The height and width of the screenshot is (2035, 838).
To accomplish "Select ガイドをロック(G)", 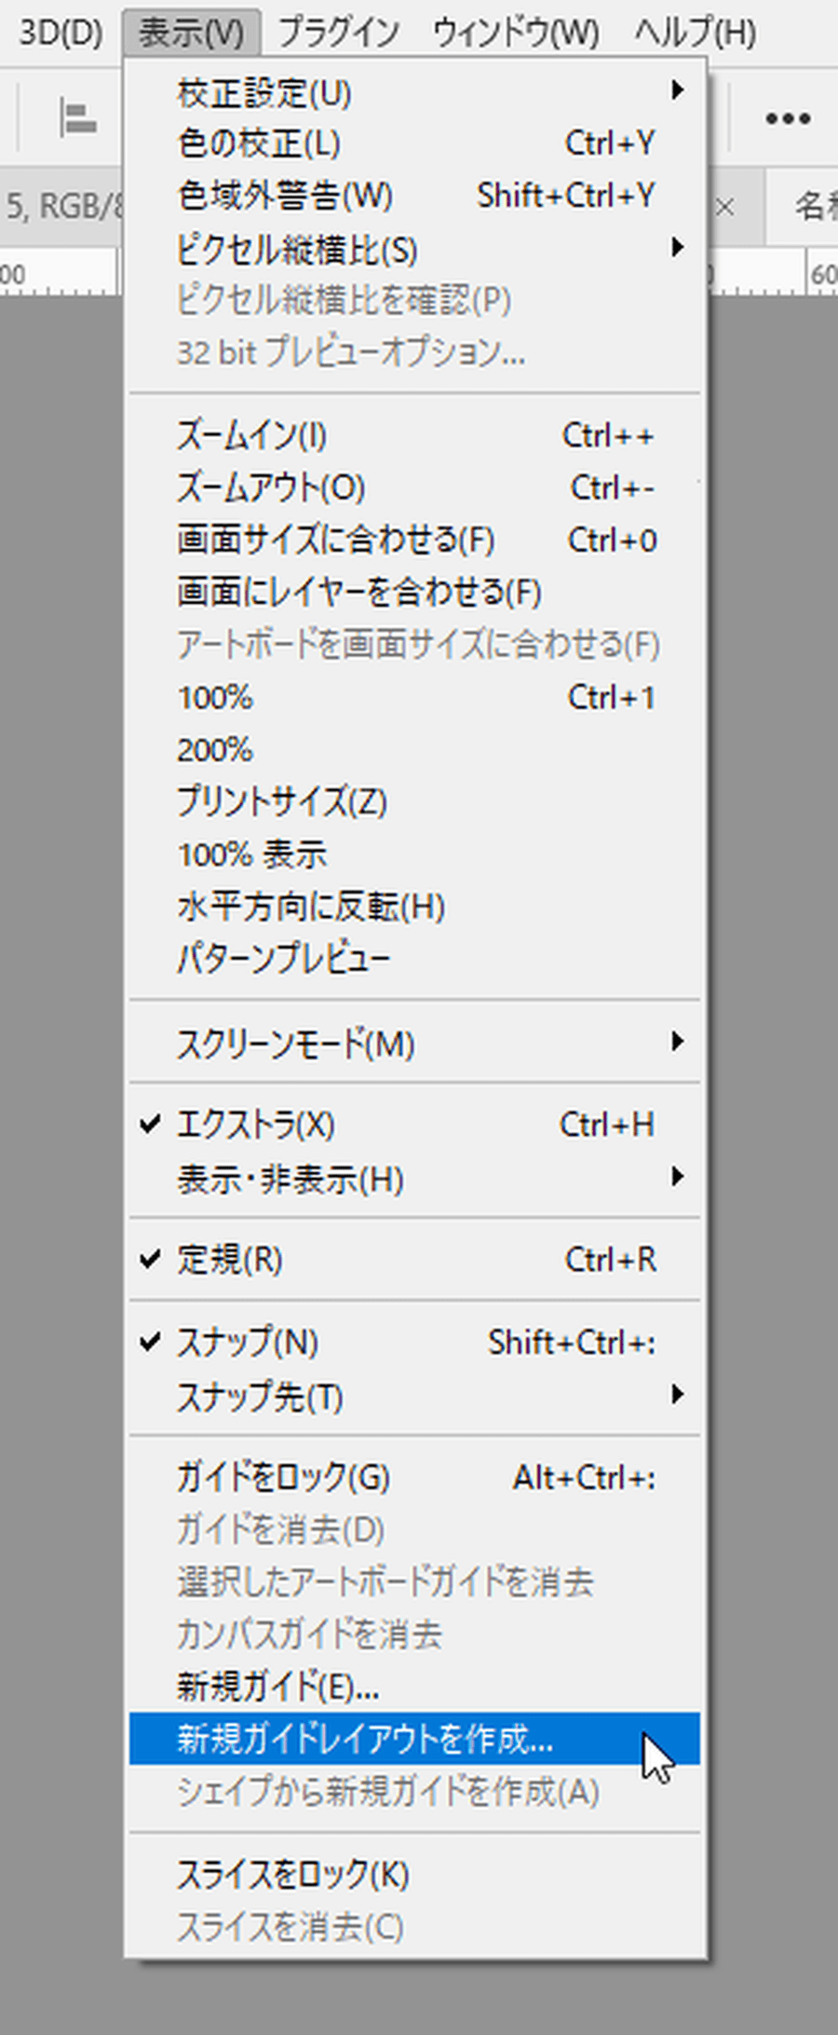I will point(283,1477).
